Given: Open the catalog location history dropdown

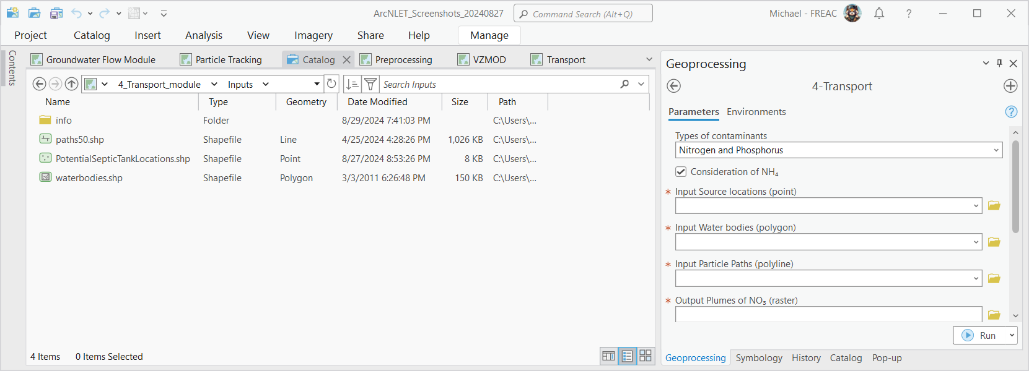Looking at the screenshot, I should pos(317,84).
